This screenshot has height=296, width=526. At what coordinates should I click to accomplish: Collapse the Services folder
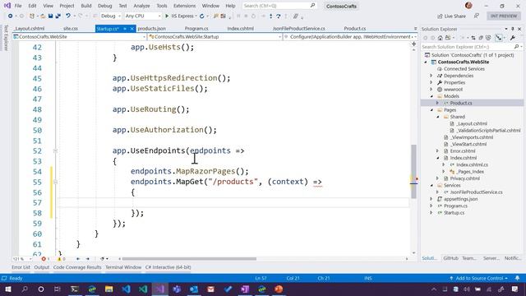pos(431,185)
